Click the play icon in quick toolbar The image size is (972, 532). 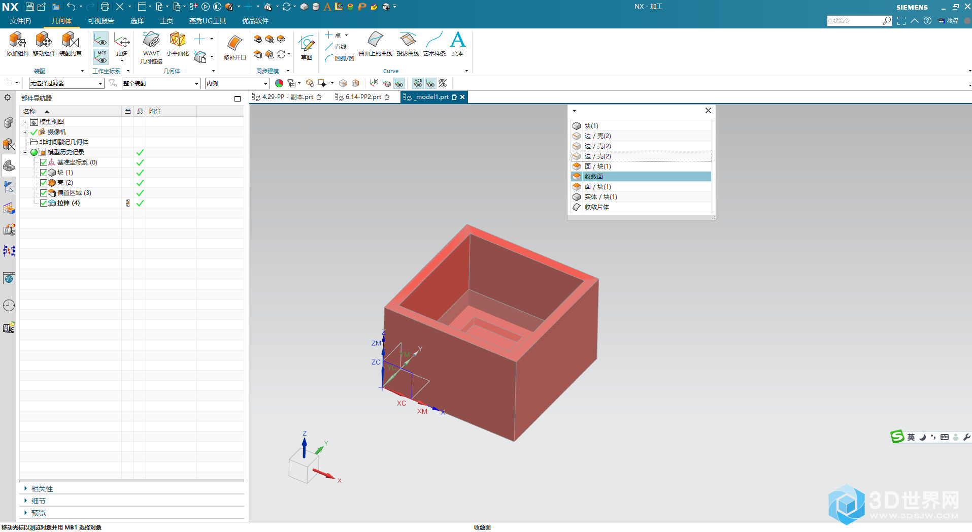206,7
